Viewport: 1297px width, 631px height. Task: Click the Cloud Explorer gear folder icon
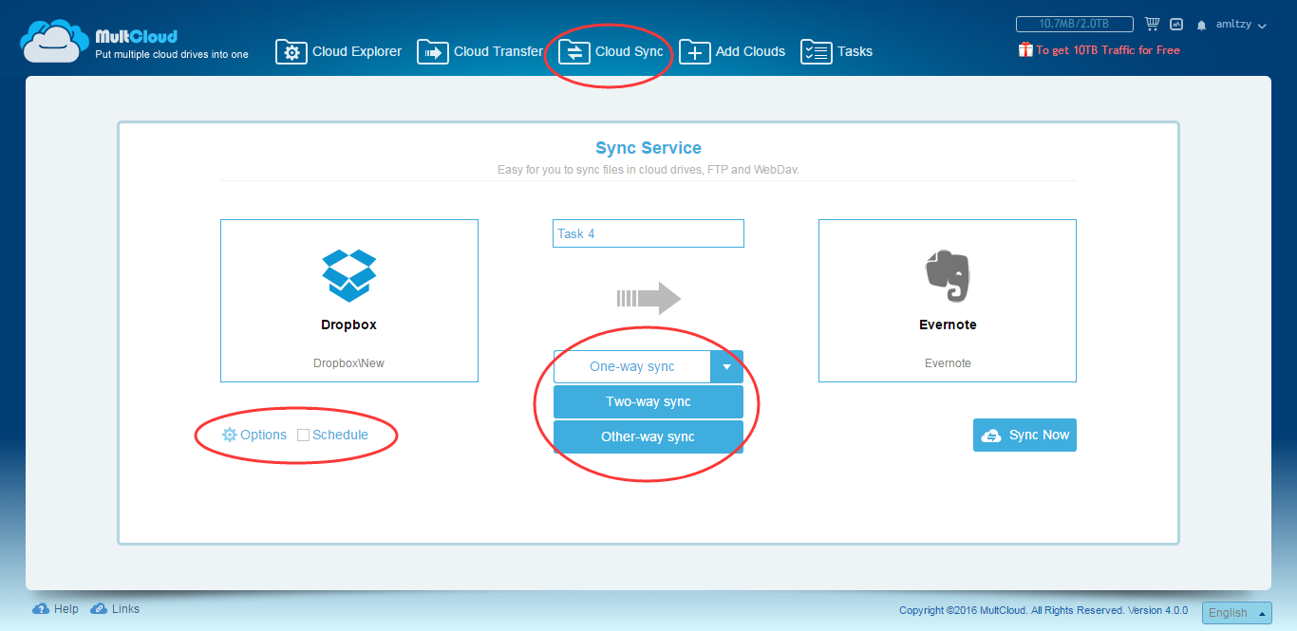click(x=291, y=51)
